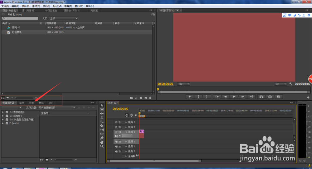312x169 pixels.
Task: Toggle sync lock on 音频 2
Action: [120, 147]
